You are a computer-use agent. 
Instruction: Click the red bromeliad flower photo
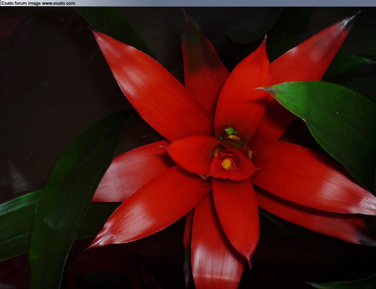point(188,148)
